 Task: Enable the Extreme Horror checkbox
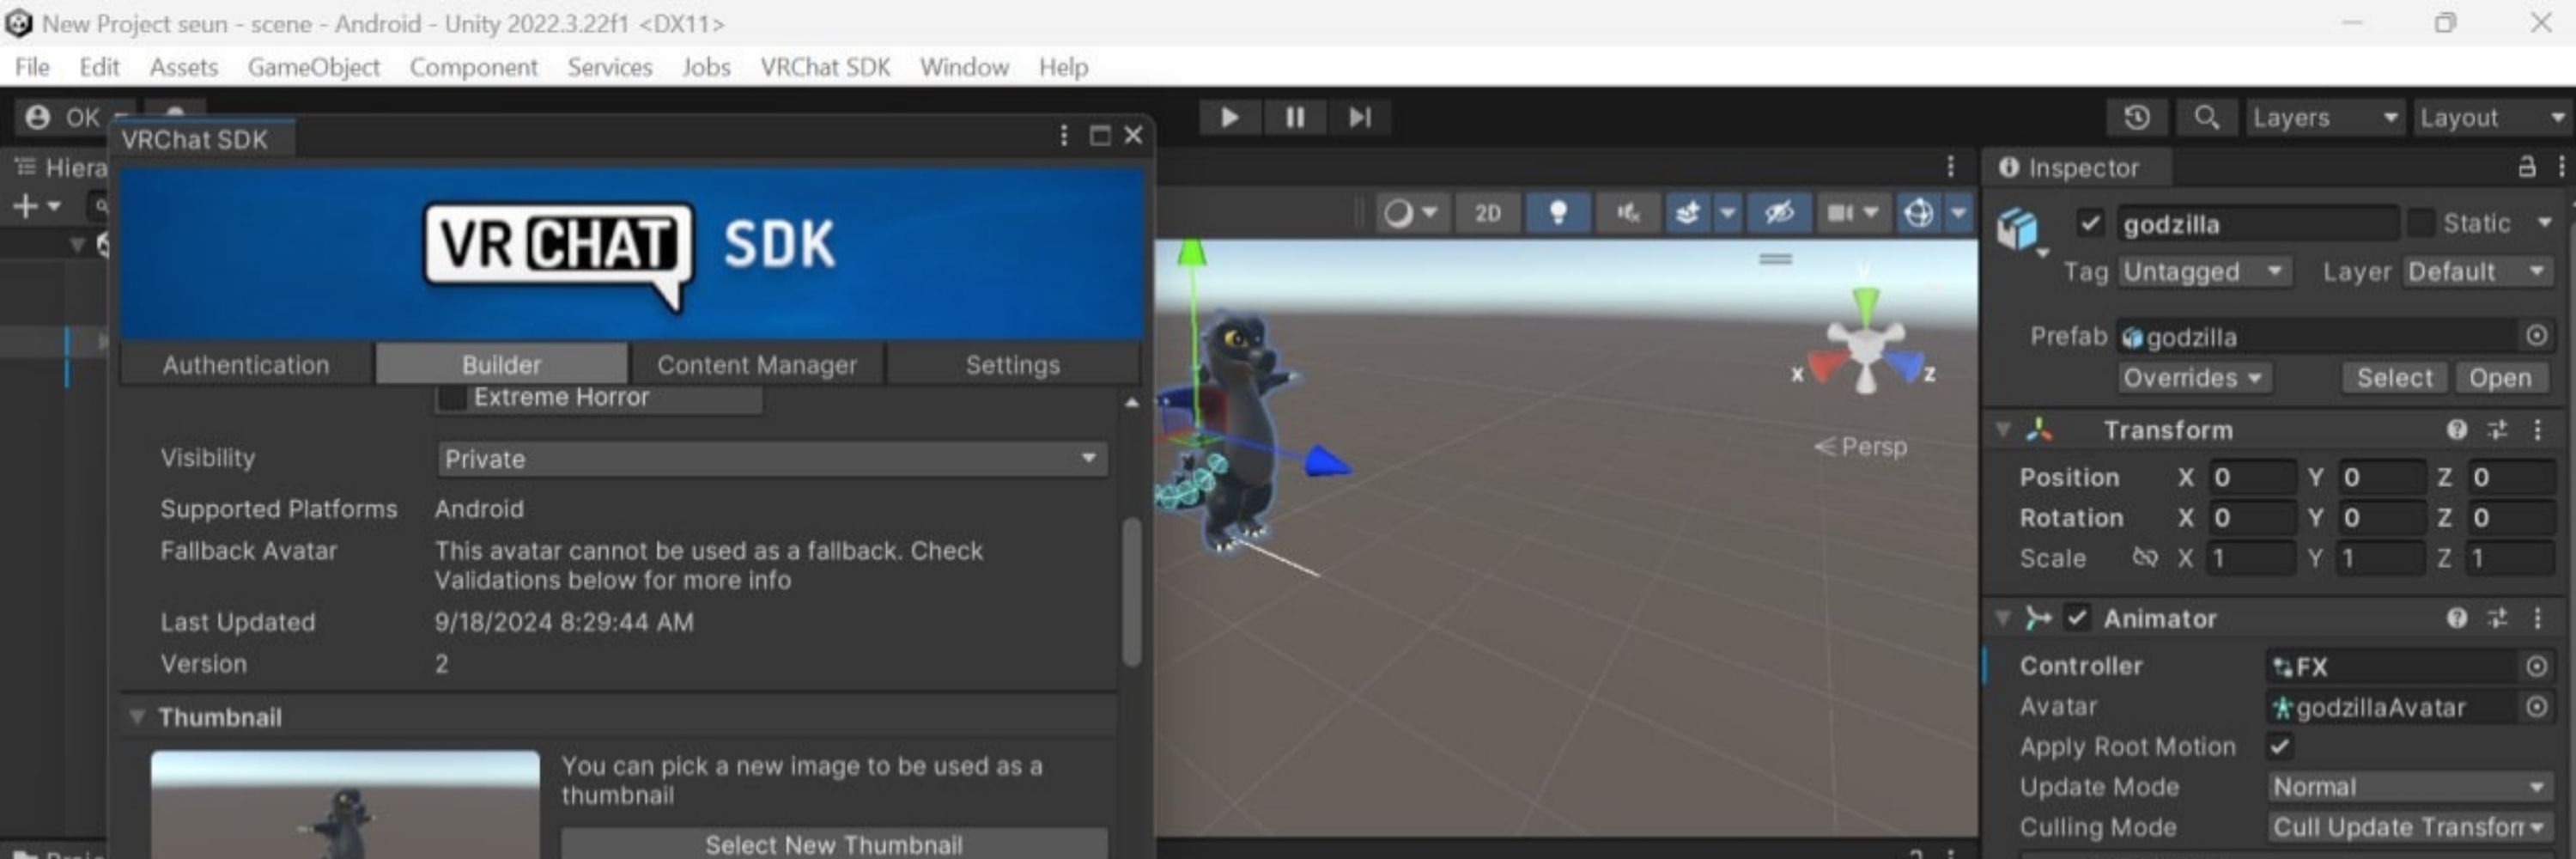(452, 398)
